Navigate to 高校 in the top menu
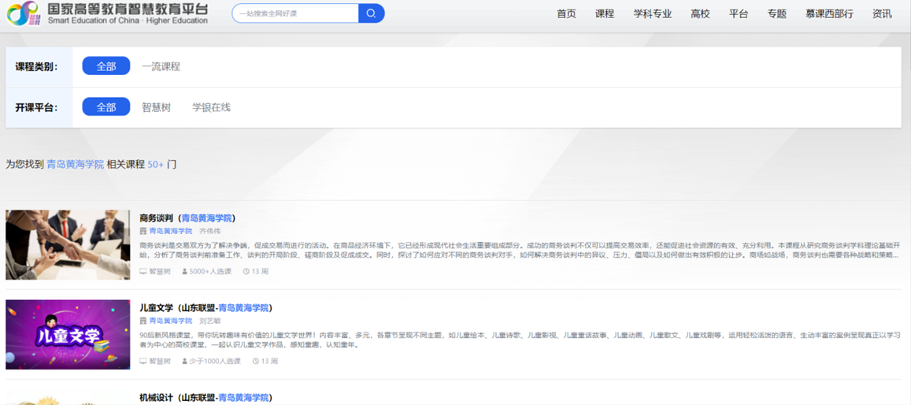911x405 pixels. tap(700, 13)
